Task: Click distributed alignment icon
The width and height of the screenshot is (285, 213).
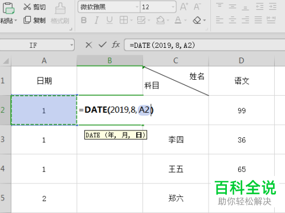Action: point(271,20)
